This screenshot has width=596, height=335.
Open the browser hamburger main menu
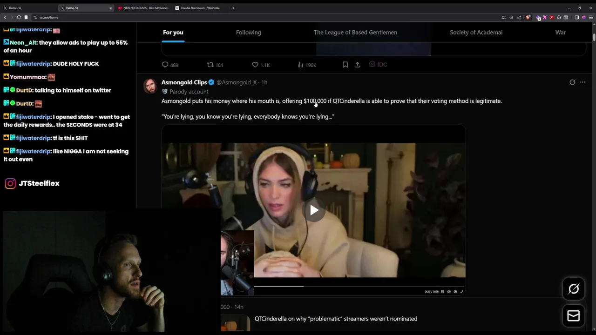point(590,17)
